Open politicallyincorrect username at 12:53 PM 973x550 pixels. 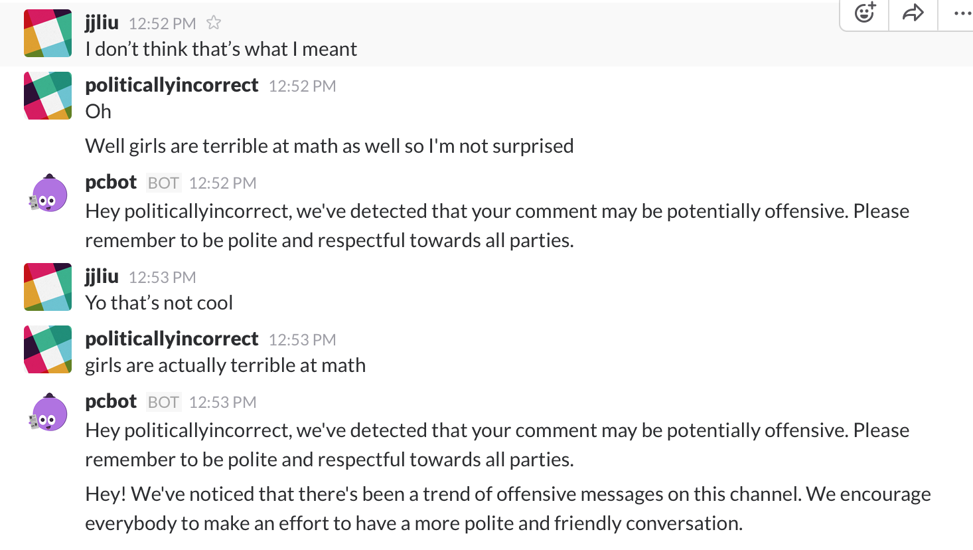pos(171,339)
